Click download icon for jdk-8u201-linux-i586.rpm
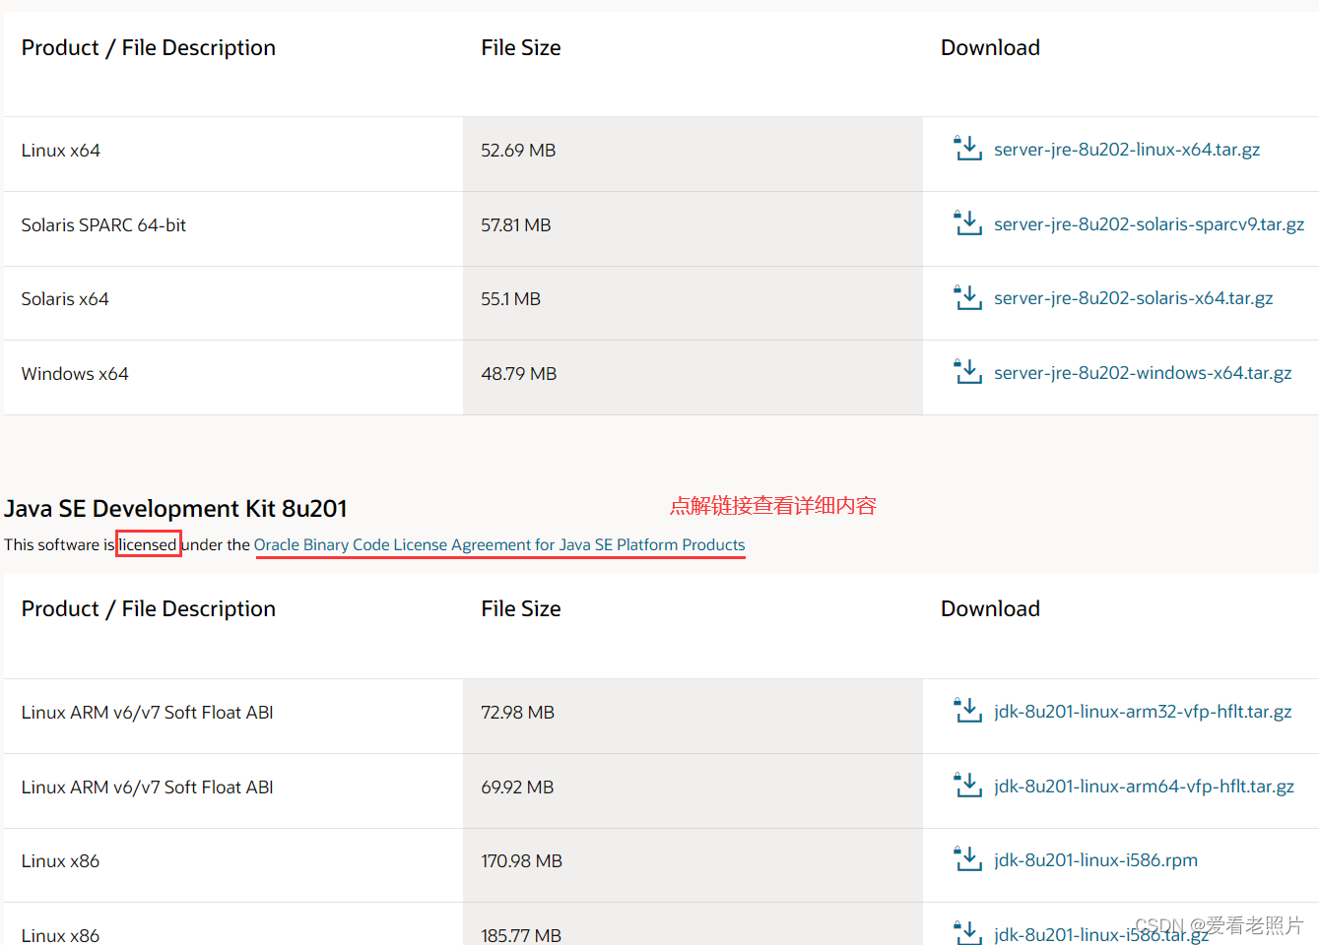The width and height of the screenshot is (1319, 945). (968, 859)
